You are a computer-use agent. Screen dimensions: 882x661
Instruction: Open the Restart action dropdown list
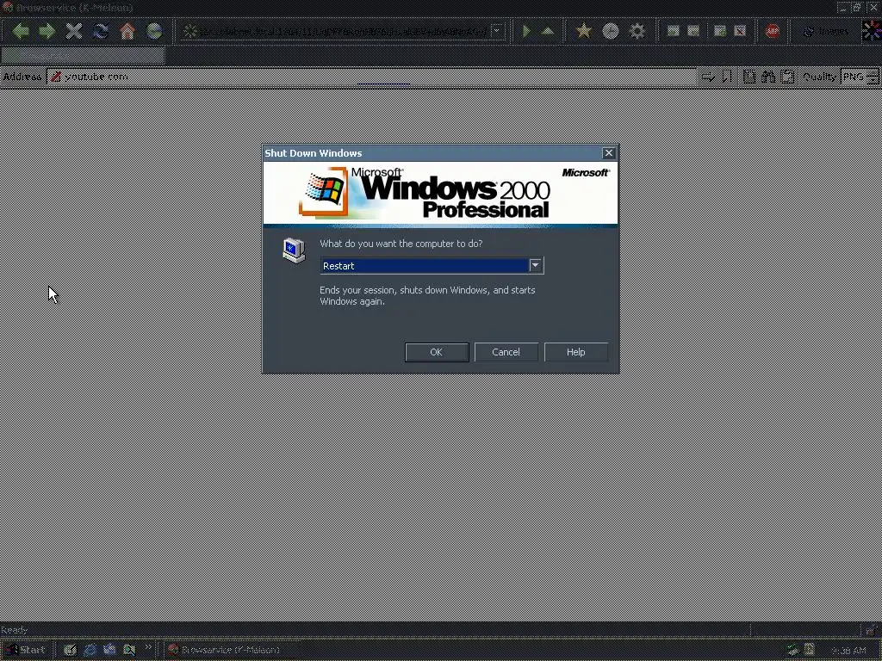535,265
